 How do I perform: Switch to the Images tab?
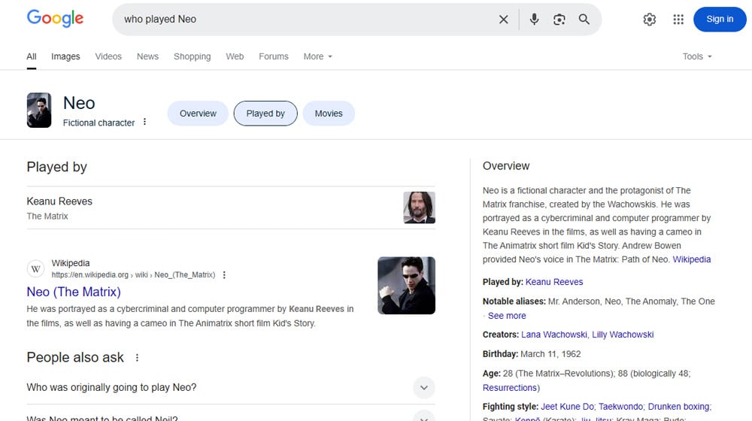(x=65, y=56)
